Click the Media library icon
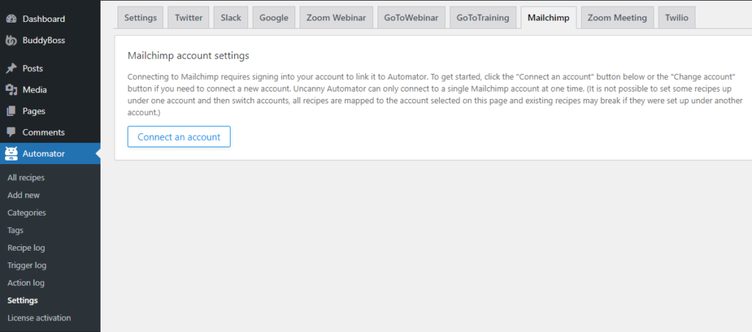752x332 pixels. point(11,90)
